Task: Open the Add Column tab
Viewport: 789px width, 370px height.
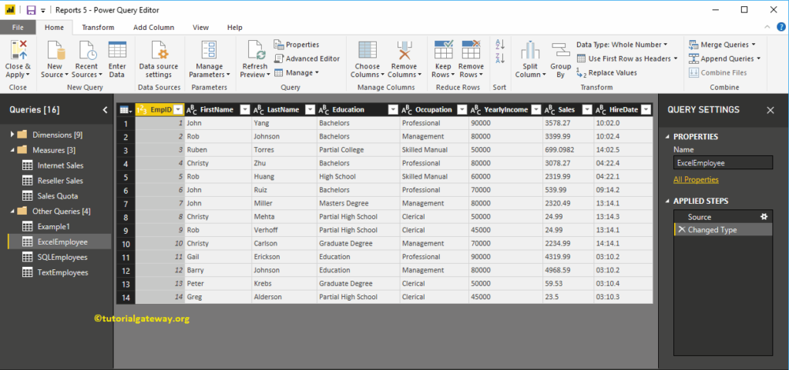Action: [x=153, y=28]
